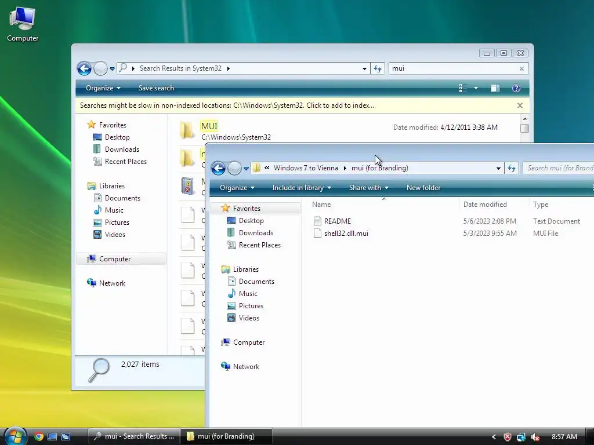Refresh the mui (for Branding) folder
This screenshot has width=594, height=445.
(512, 169)
